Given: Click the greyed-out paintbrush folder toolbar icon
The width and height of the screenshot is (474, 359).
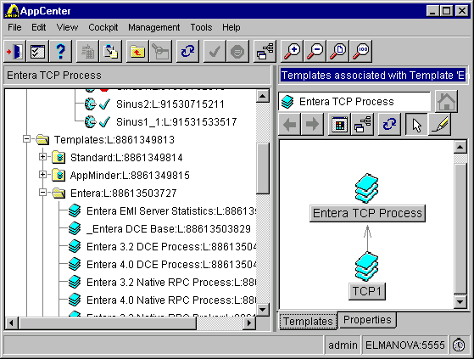Looking at the screenshot, I should (160, 51).
